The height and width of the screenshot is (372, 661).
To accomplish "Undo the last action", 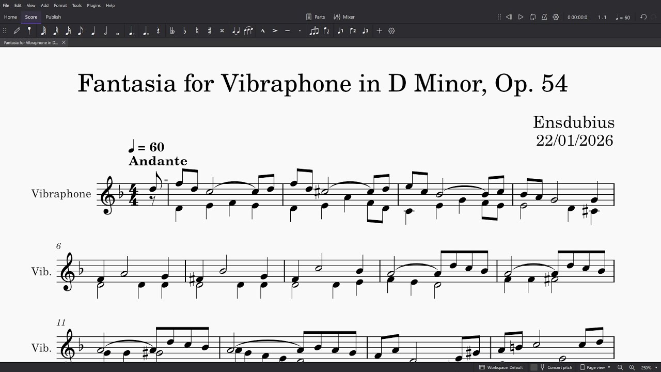I will tap(643, 17).
